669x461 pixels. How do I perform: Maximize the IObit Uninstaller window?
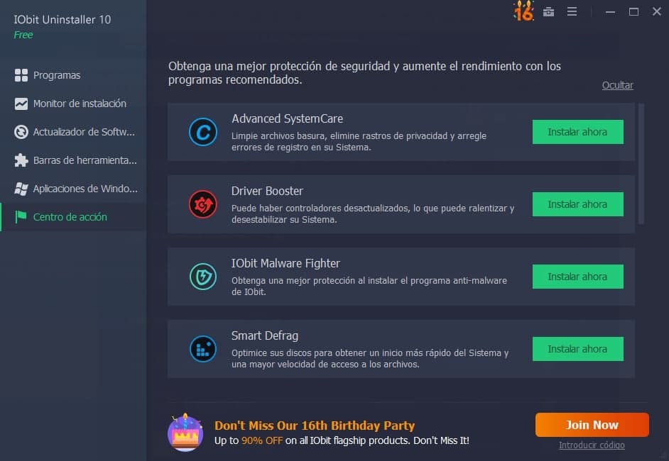pyautogui.click(x=634, y=12)
